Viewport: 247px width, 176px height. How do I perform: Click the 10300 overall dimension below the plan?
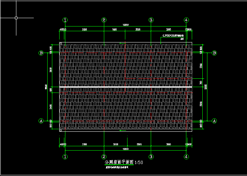pyautogui.click(x=126, y=149)
